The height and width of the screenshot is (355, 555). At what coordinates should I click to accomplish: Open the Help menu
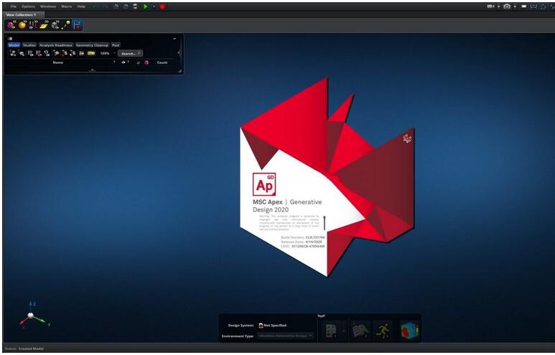click(x=81, y=6)
